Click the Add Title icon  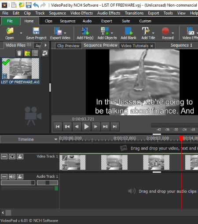[146, 31]
